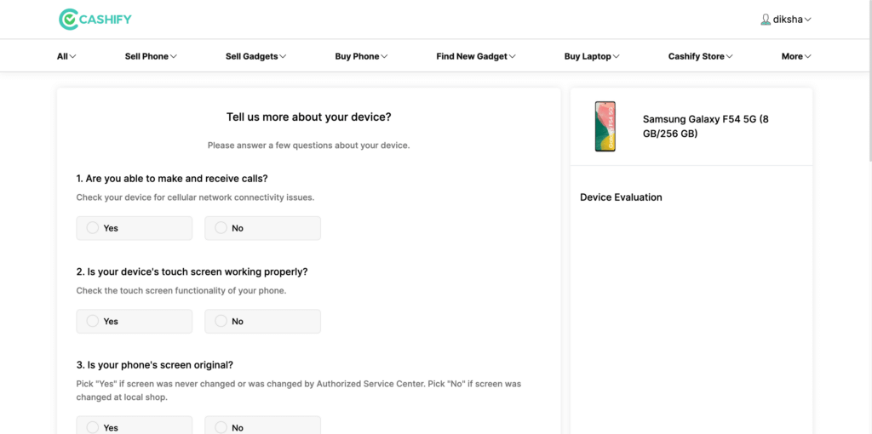Select No for touch screen working properly
The height and width of the screenshot is (434, 872).
262,321
